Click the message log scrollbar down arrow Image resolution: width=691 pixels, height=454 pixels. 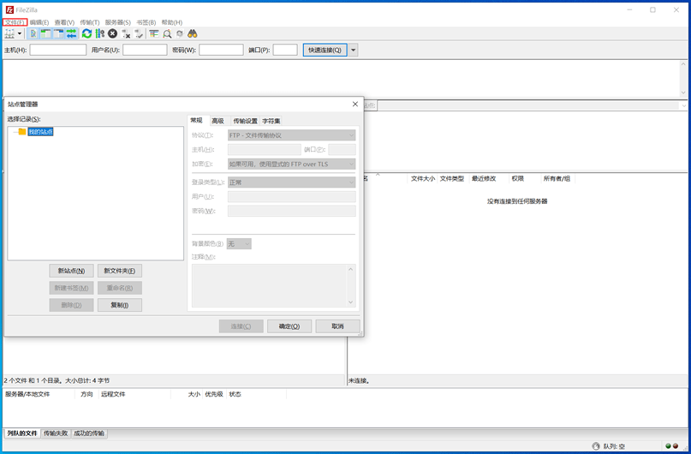(683, 93)
